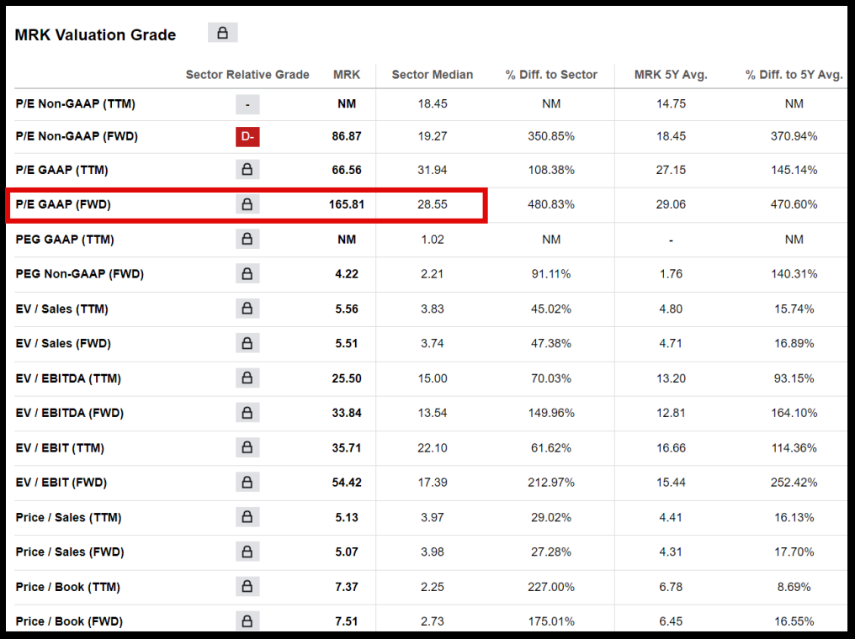Select the EV / EBIT (TTM) row label
Screen dimensions: 855x639
(60, 448)
